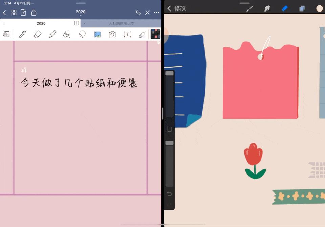Open the Camera tool in GoodNotes
This screenshot has width=325, height=227.
click(x=112, y=34)
